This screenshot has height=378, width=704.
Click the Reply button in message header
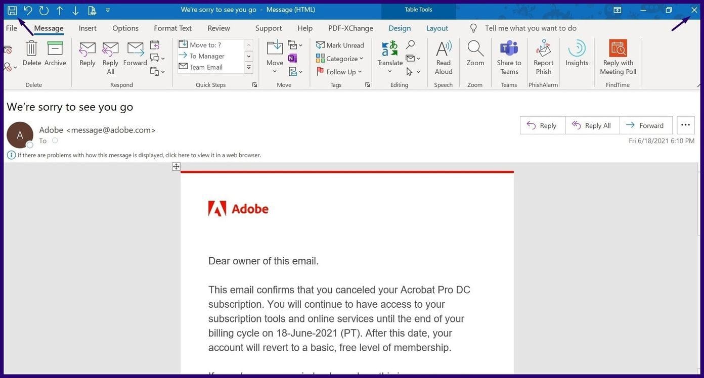[x=542, y=125]
